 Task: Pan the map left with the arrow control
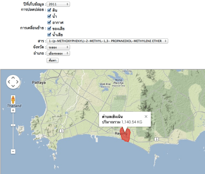point(9,82)
